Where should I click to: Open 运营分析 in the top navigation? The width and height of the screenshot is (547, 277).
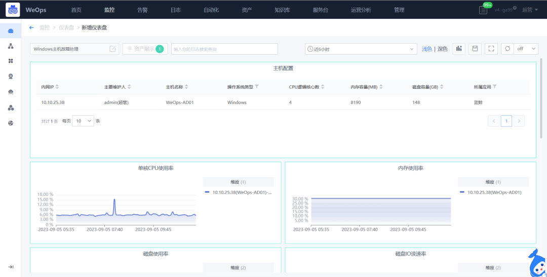point(361,10)
